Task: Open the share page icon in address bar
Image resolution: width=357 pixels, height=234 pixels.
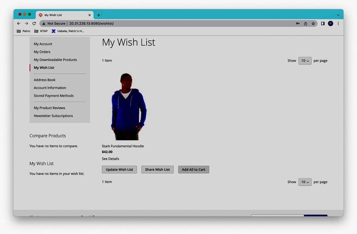Action: [305, 23]
